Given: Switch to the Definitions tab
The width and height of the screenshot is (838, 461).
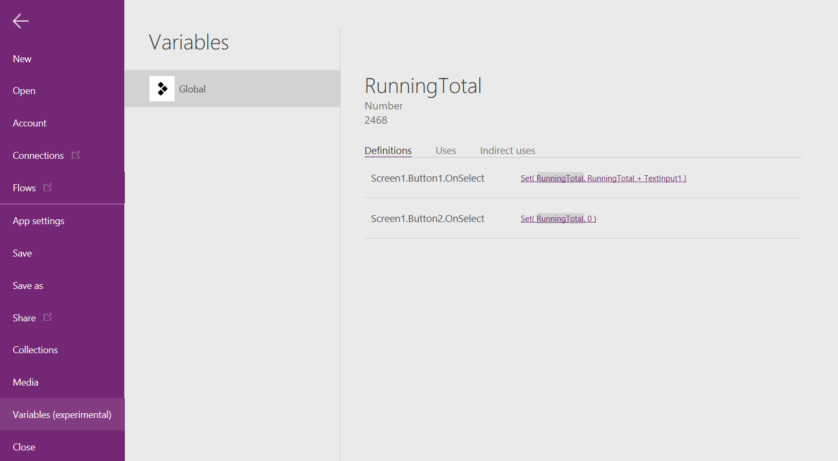Looking at the screenshot, I should pos(388,150).
